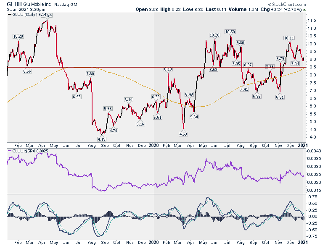Click the 0.0015 ratio axis label

click(x=314, y=191)
